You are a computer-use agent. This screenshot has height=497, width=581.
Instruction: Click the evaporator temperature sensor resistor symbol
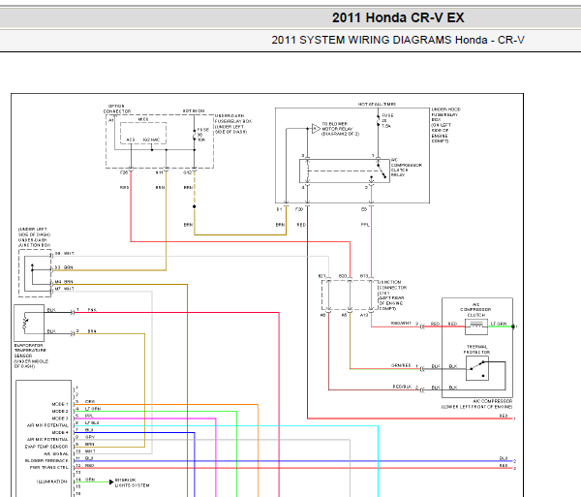[25, 322]
